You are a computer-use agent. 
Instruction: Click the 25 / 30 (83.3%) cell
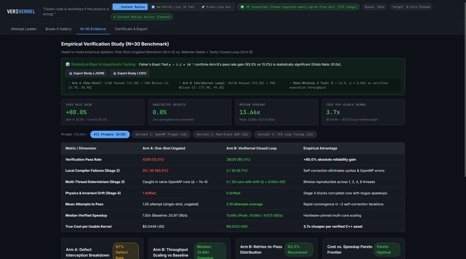(155, 171)
